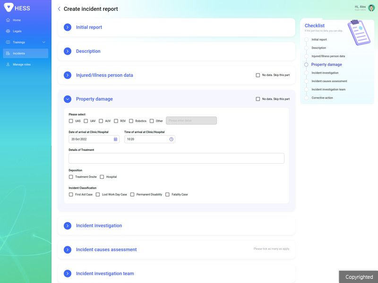Expand the Incident investigation section
Image resolution: width=378 pixels, height=283 pixels.
click(67, 226)
